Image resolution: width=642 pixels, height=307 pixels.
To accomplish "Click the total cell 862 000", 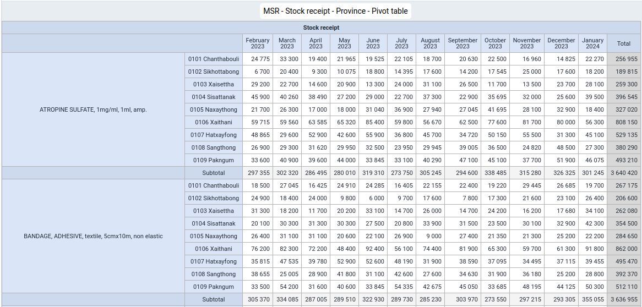I will pos(624,249).
